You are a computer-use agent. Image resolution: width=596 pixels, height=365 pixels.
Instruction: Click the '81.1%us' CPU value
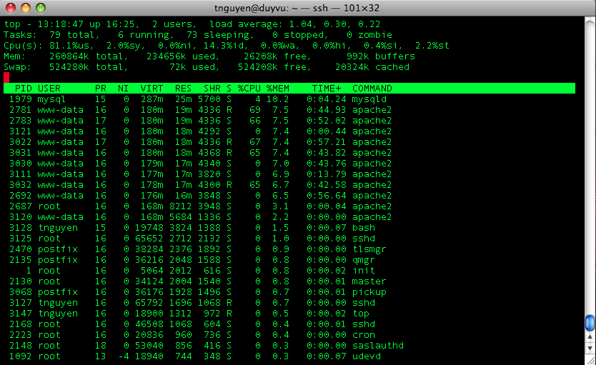pos(70,46)
